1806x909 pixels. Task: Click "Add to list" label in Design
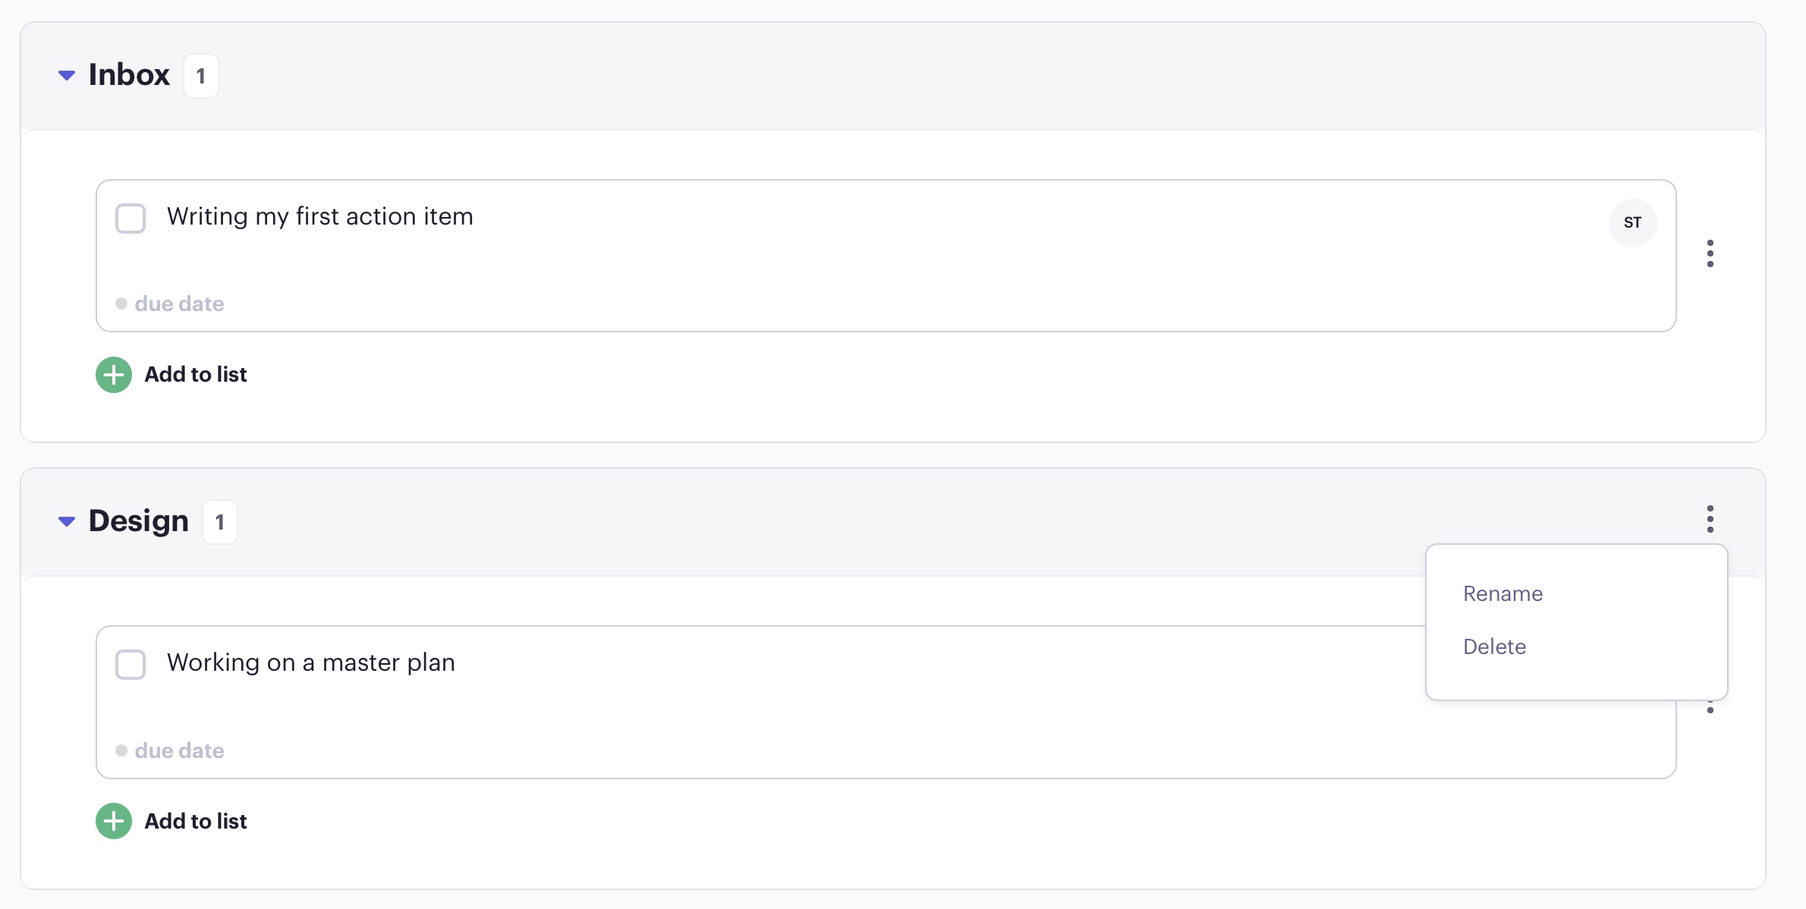(196, 821)
